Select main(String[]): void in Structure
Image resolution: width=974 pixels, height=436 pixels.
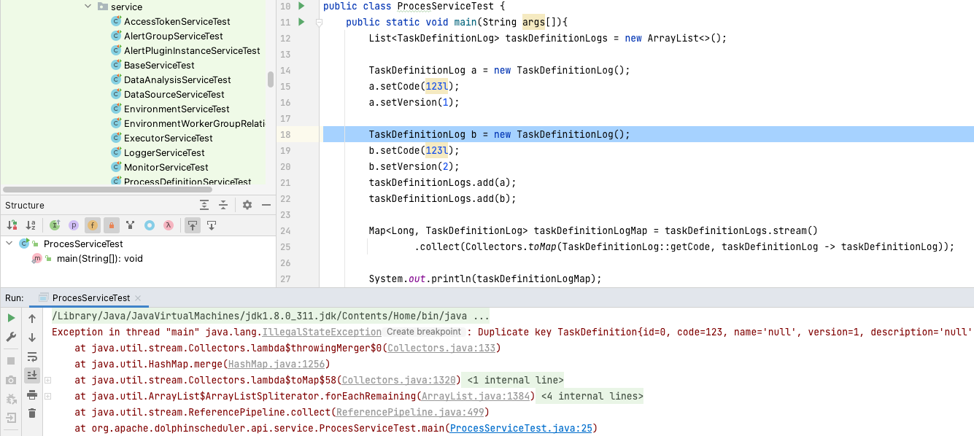tap(99, 259)
